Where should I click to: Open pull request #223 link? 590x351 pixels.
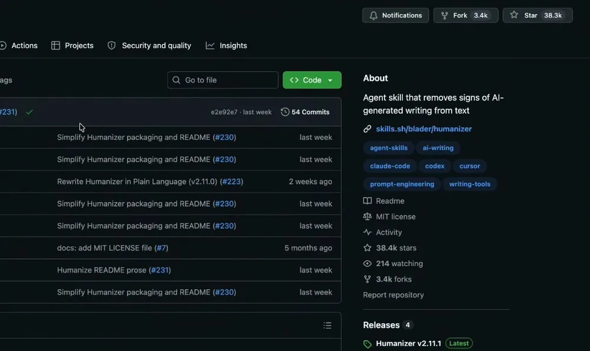tap(231, 182)
